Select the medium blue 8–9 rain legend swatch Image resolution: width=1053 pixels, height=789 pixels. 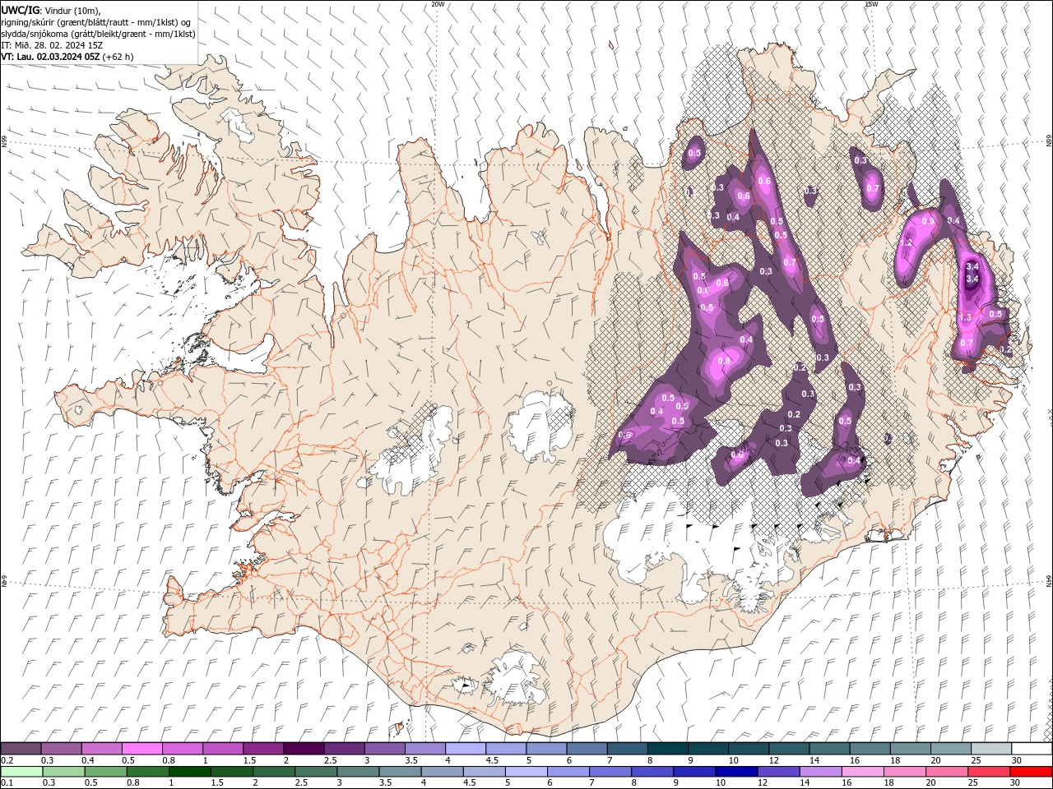652,772
